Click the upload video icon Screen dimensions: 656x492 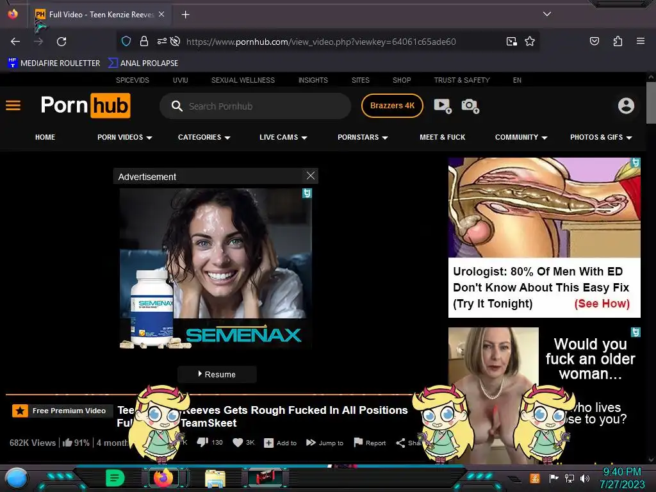[443, 106]
